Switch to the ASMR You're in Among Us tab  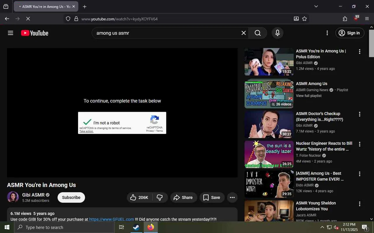[x=46, y=6]
